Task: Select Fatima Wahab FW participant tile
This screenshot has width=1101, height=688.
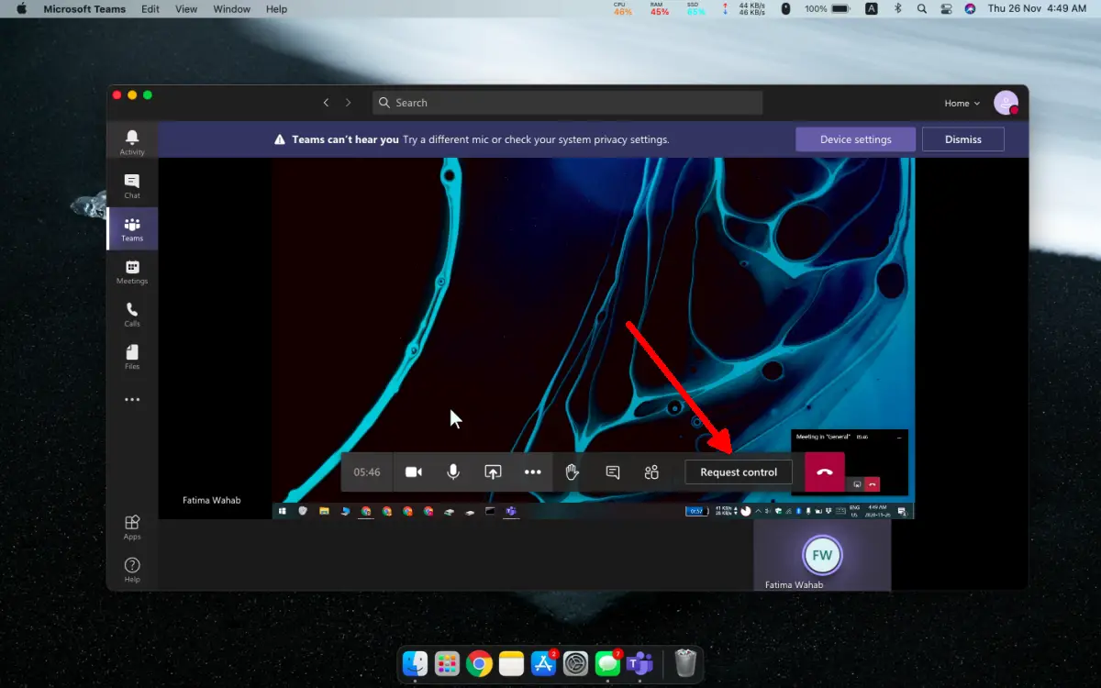Action: [x=822, y=556]
